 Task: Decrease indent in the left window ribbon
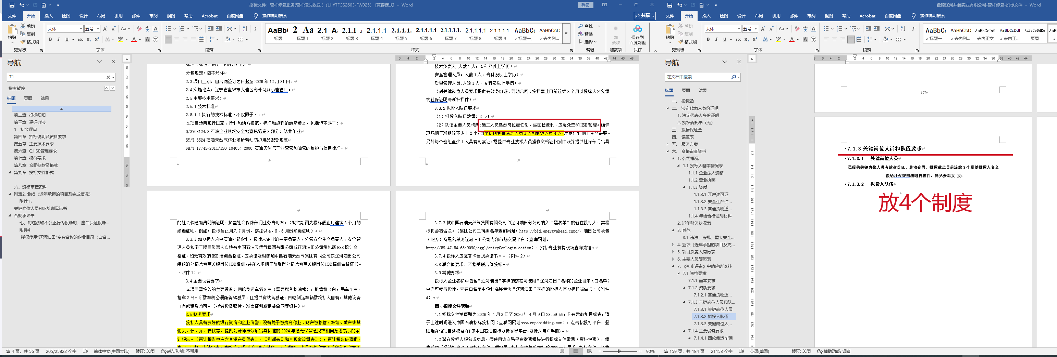210,29
